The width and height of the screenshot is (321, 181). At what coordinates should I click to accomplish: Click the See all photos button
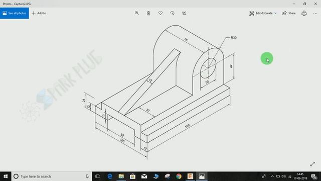(15, 13)
